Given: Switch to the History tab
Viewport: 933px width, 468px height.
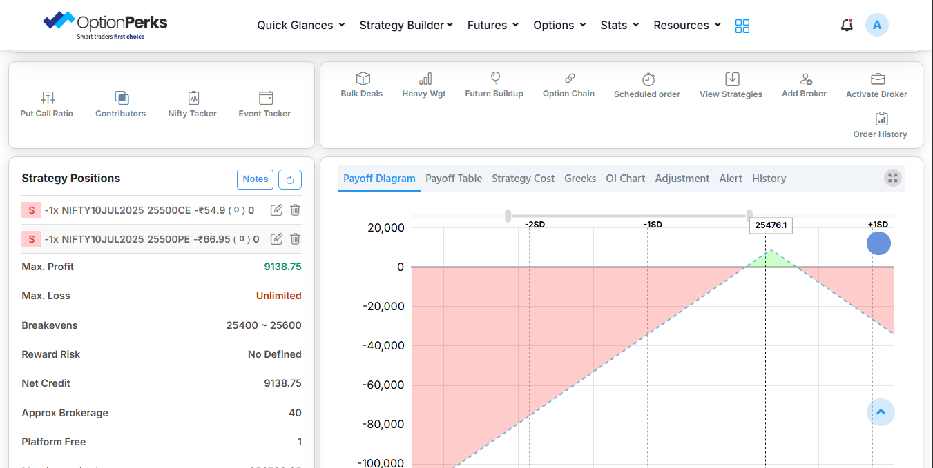Looking at the screenshot, I should [x=769, y=179].
